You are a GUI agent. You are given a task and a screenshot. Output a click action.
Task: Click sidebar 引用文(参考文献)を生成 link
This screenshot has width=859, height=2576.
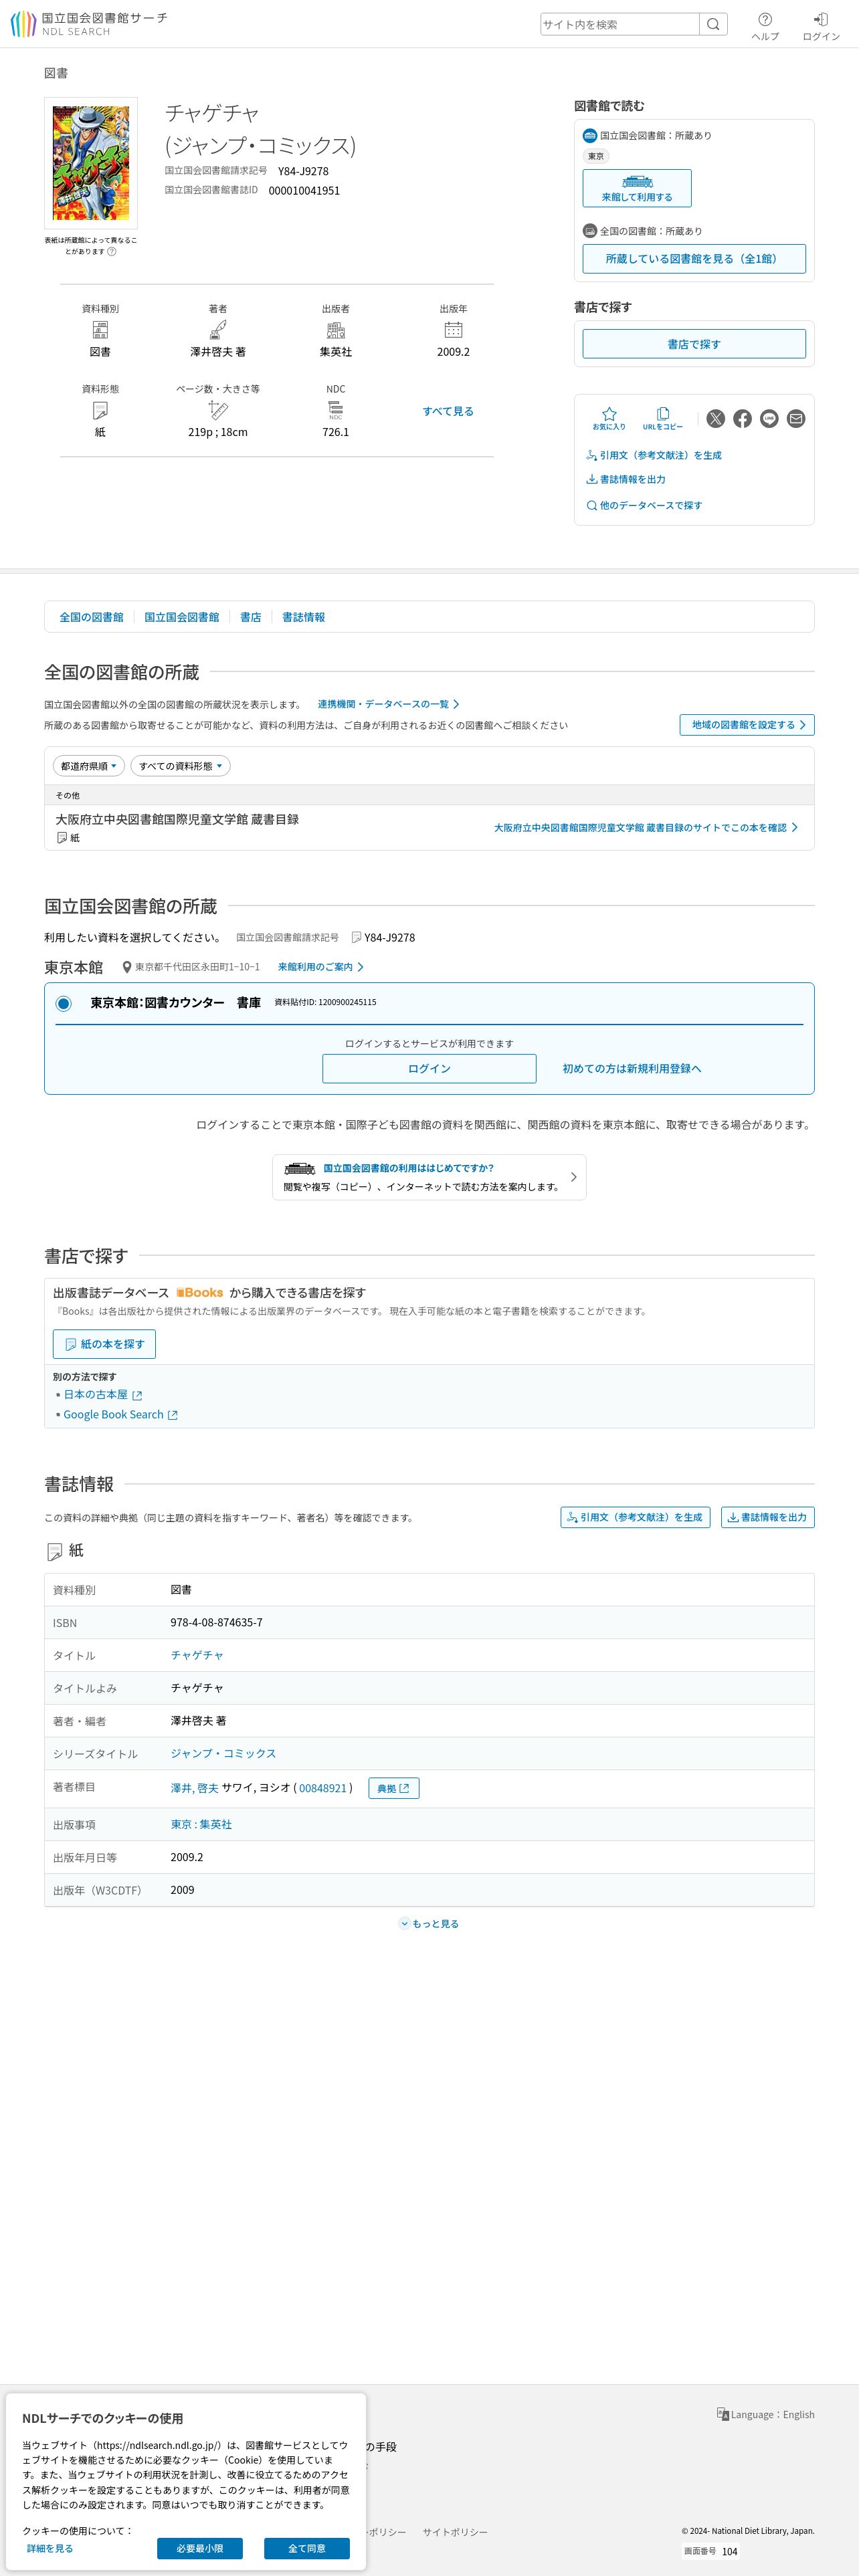click(x=654, y=455)
